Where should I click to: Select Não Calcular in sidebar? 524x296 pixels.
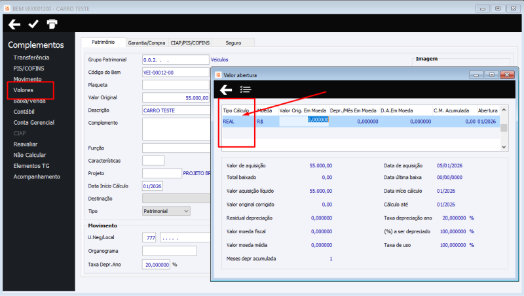(x=29, y=155)
